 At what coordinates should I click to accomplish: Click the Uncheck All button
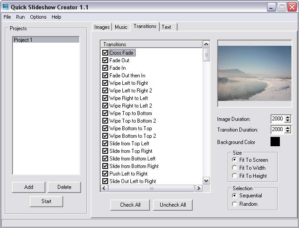(x=173, y=205)
